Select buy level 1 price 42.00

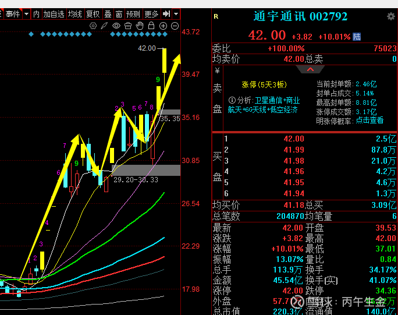click(294, 139)
